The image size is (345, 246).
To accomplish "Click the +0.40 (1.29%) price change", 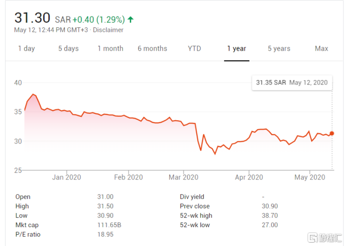I will click(x=99, y=20).
